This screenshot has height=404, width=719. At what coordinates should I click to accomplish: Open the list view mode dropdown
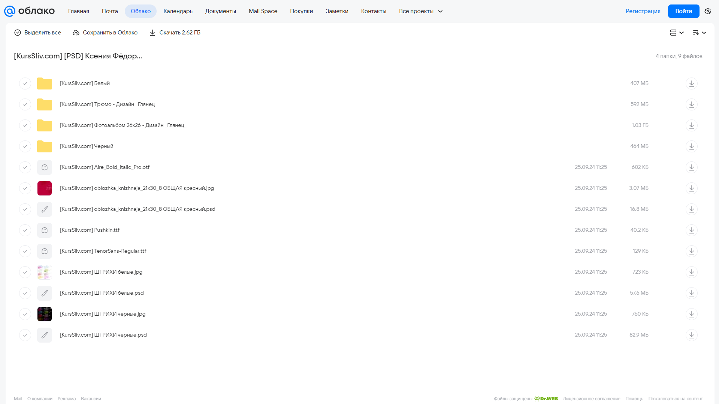[677, 33]
